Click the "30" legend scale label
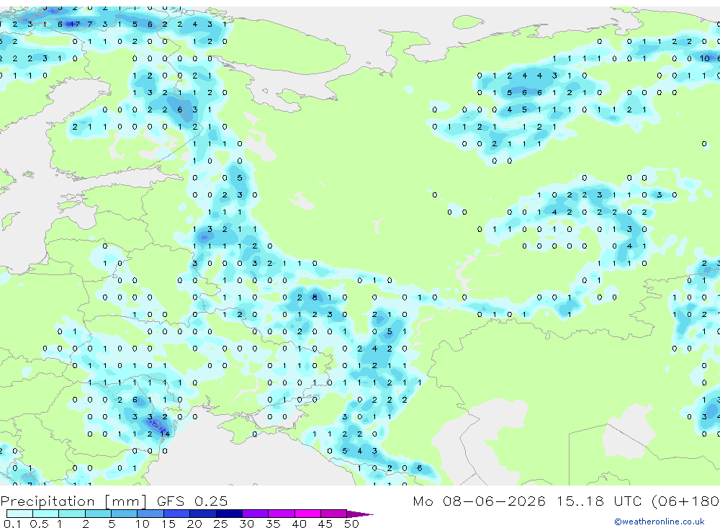This screenshot has height=528, width=720. (x=246, y=524)
